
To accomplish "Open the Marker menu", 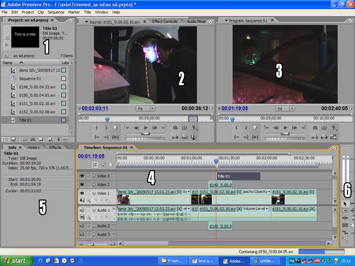I will (74, 12).
